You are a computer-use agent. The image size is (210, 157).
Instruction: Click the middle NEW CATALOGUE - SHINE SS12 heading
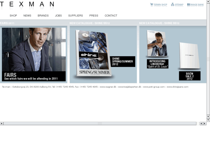coord(90,23)
